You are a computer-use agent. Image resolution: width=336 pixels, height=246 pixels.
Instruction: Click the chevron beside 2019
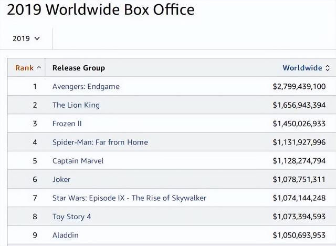click(x=37, y=38)
